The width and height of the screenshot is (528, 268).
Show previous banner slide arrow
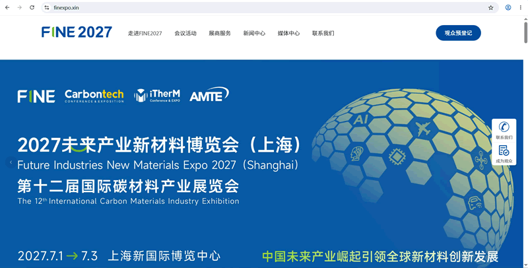pyautogui.click(x=11, y=162)
